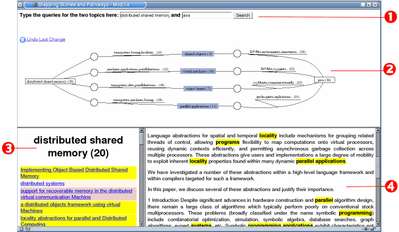Screen dimensions: 399x232
Task: Open the window menu icon in title bar
Action: [20, 5]
